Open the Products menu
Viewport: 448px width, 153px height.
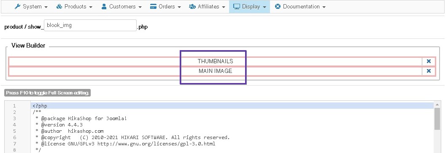pos(74,7)
